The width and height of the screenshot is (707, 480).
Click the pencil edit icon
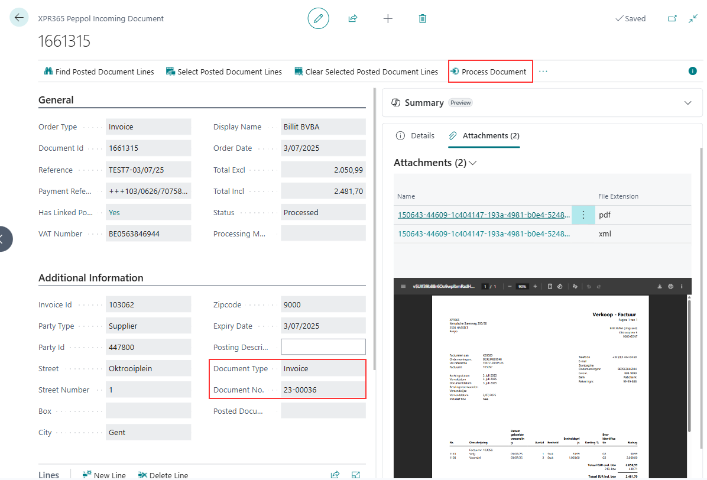318,18
